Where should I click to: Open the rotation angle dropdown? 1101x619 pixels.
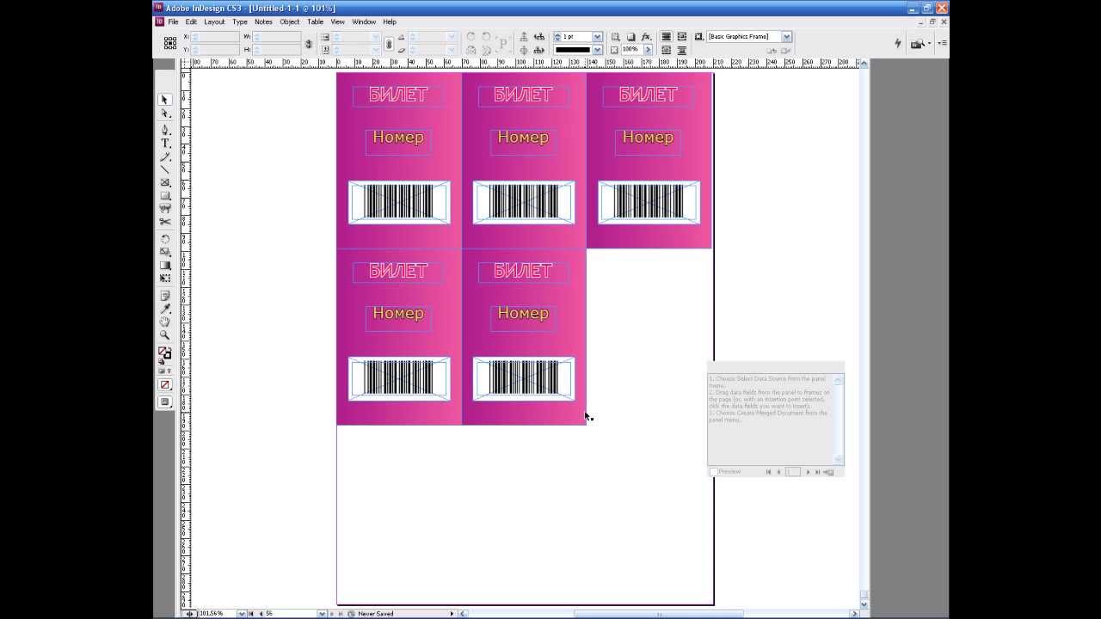[452, 37]
